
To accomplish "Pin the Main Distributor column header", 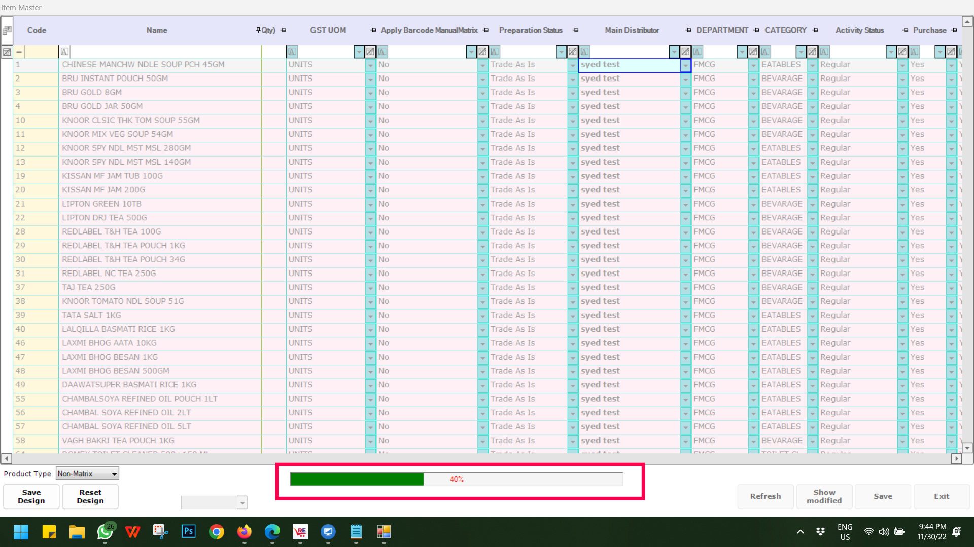I will point(688,30).
